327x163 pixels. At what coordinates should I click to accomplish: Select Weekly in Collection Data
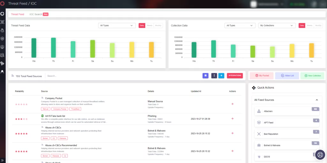pyautogui.click(x=309, y=26)
